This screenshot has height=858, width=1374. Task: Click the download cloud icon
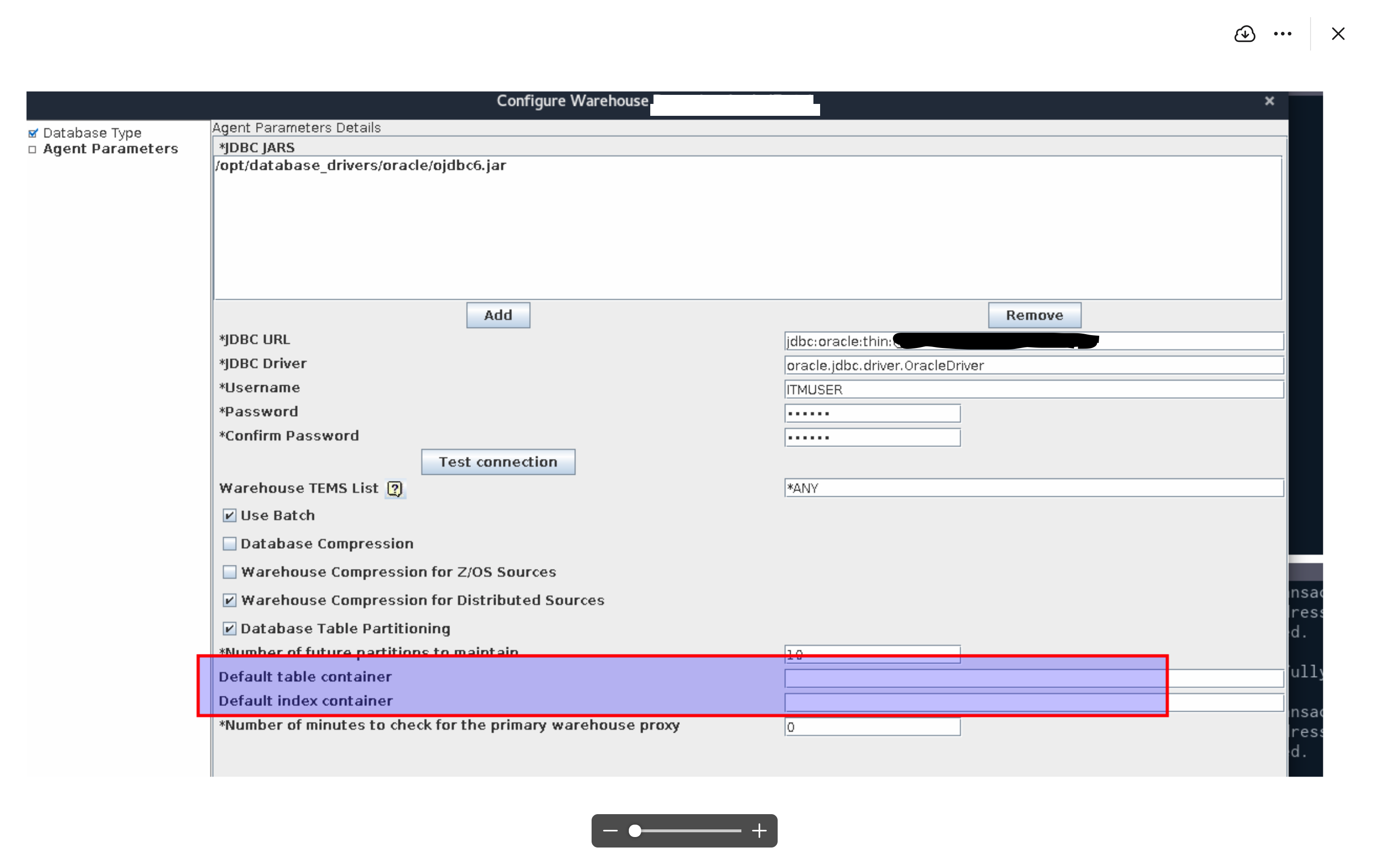pyautogui.click(x=1244, y=34)
